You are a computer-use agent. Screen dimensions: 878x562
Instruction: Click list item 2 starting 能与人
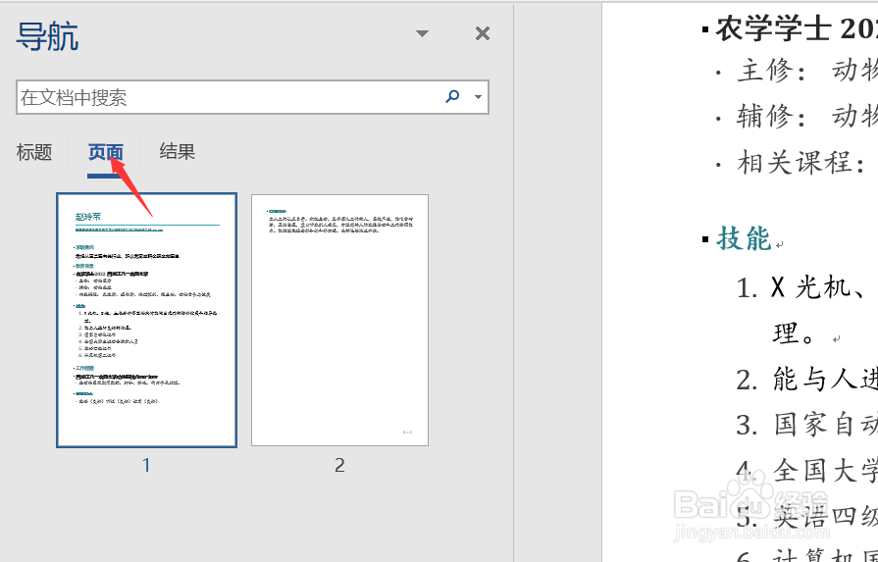807,381
